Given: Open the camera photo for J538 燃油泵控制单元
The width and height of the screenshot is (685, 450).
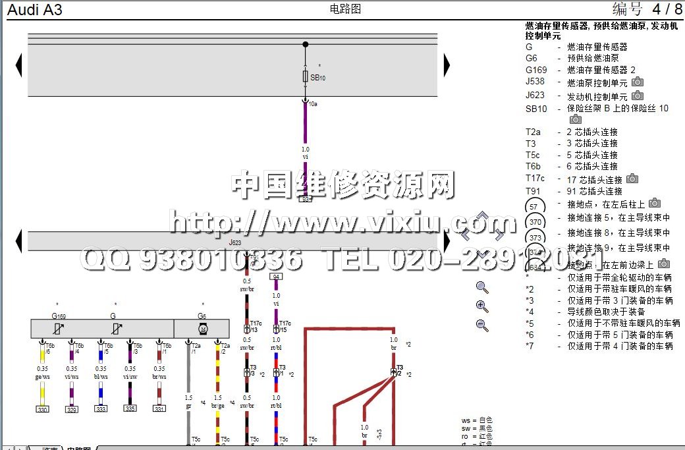Looking at the screenshot, I should coord(638,82).
